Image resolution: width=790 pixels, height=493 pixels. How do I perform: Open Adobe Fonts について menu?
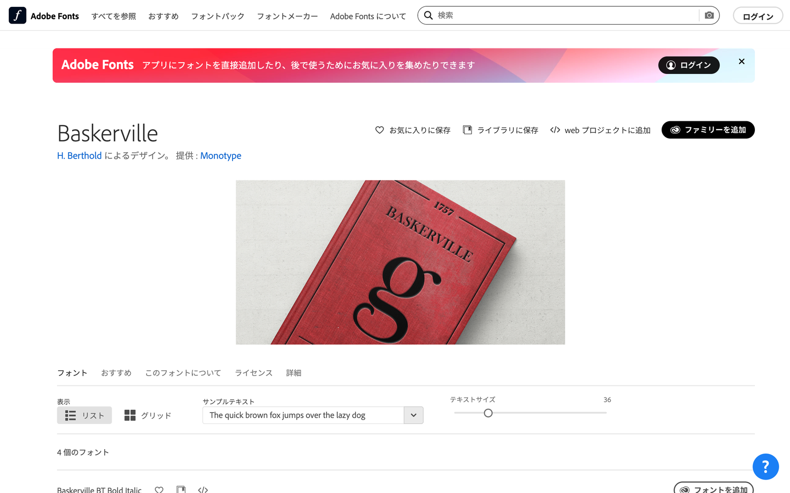(x=368, y=16)
